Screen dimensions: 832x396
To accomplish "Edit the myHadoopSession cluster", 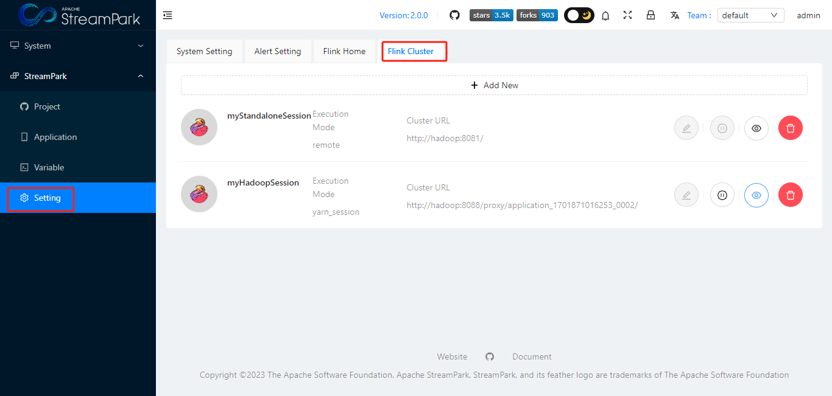I will click(x=686, y=195).
